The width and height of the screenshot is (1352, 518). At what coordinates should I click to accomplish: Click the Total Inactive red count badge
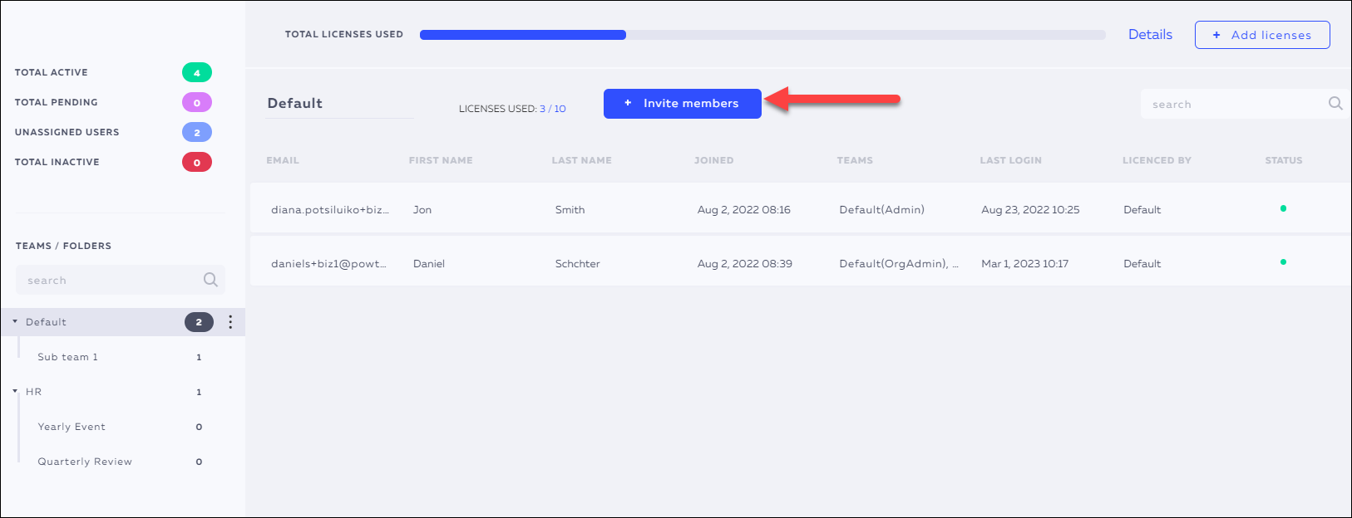click(197, 162)
